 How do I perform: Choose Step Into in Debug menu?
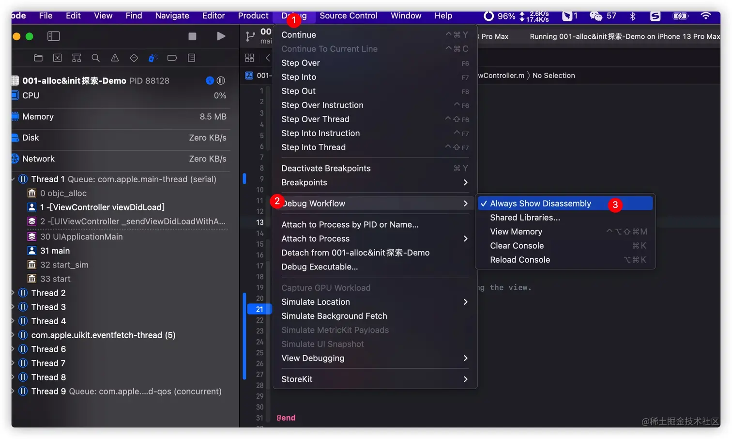[375, 77]
